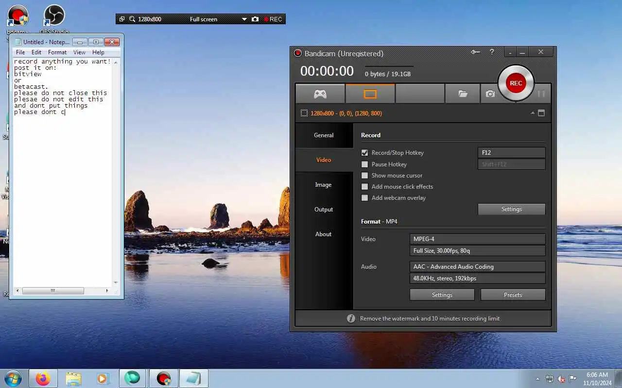Open Record section Settings button

[x=512, y=209]
